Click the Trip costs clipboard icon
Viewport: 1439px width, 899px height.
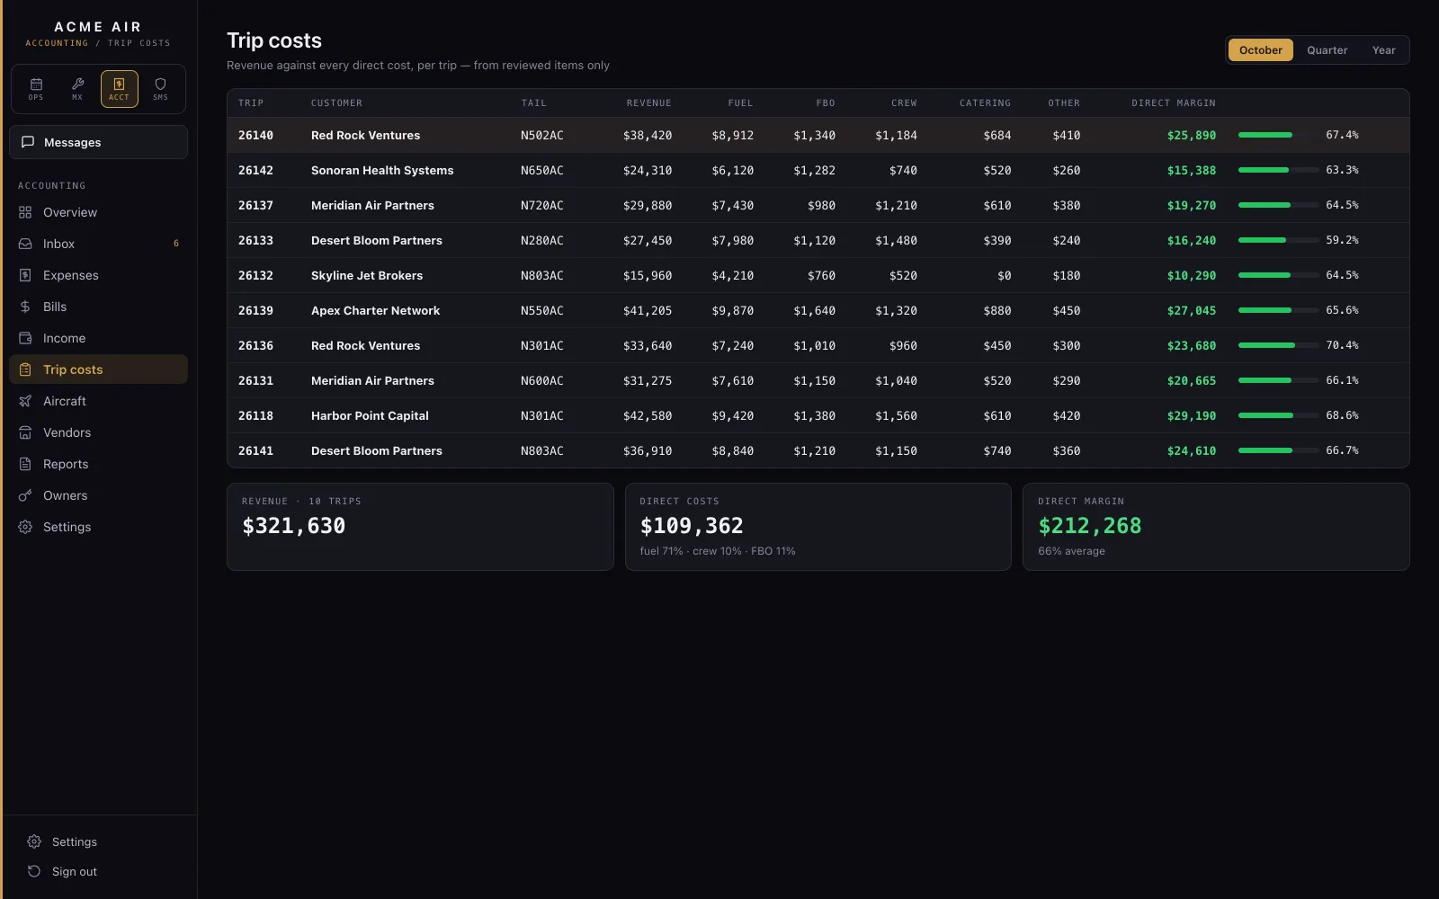click(x=25, y=369)
